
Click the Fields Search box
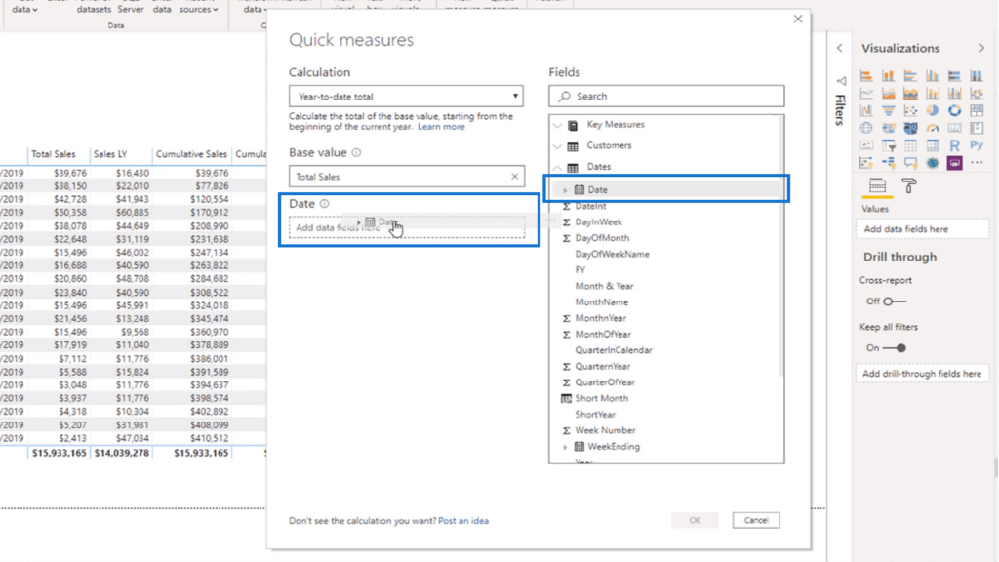pos(666,97)
